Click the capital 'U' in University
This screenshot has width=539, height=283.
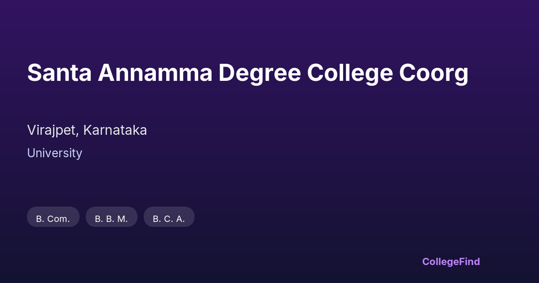point(31,153)
